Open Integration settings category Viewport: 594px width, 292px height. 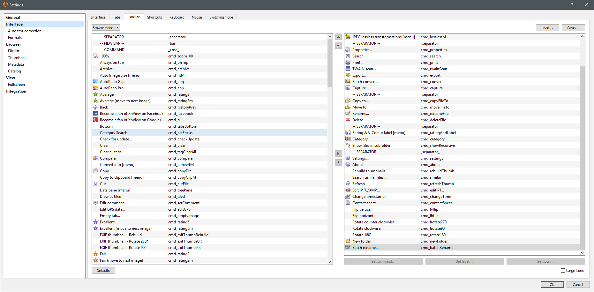pos(16,91)
